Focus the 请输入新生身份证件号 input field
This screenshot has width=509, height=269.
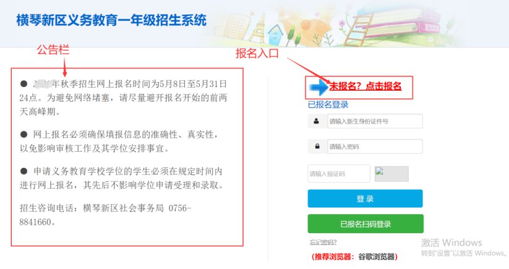(x=375, y=122)
